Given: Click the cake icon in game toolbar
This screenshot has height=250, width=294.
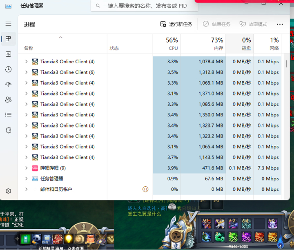Looking at the screenshot, I should pyautogui.click(x=91, y=239).
